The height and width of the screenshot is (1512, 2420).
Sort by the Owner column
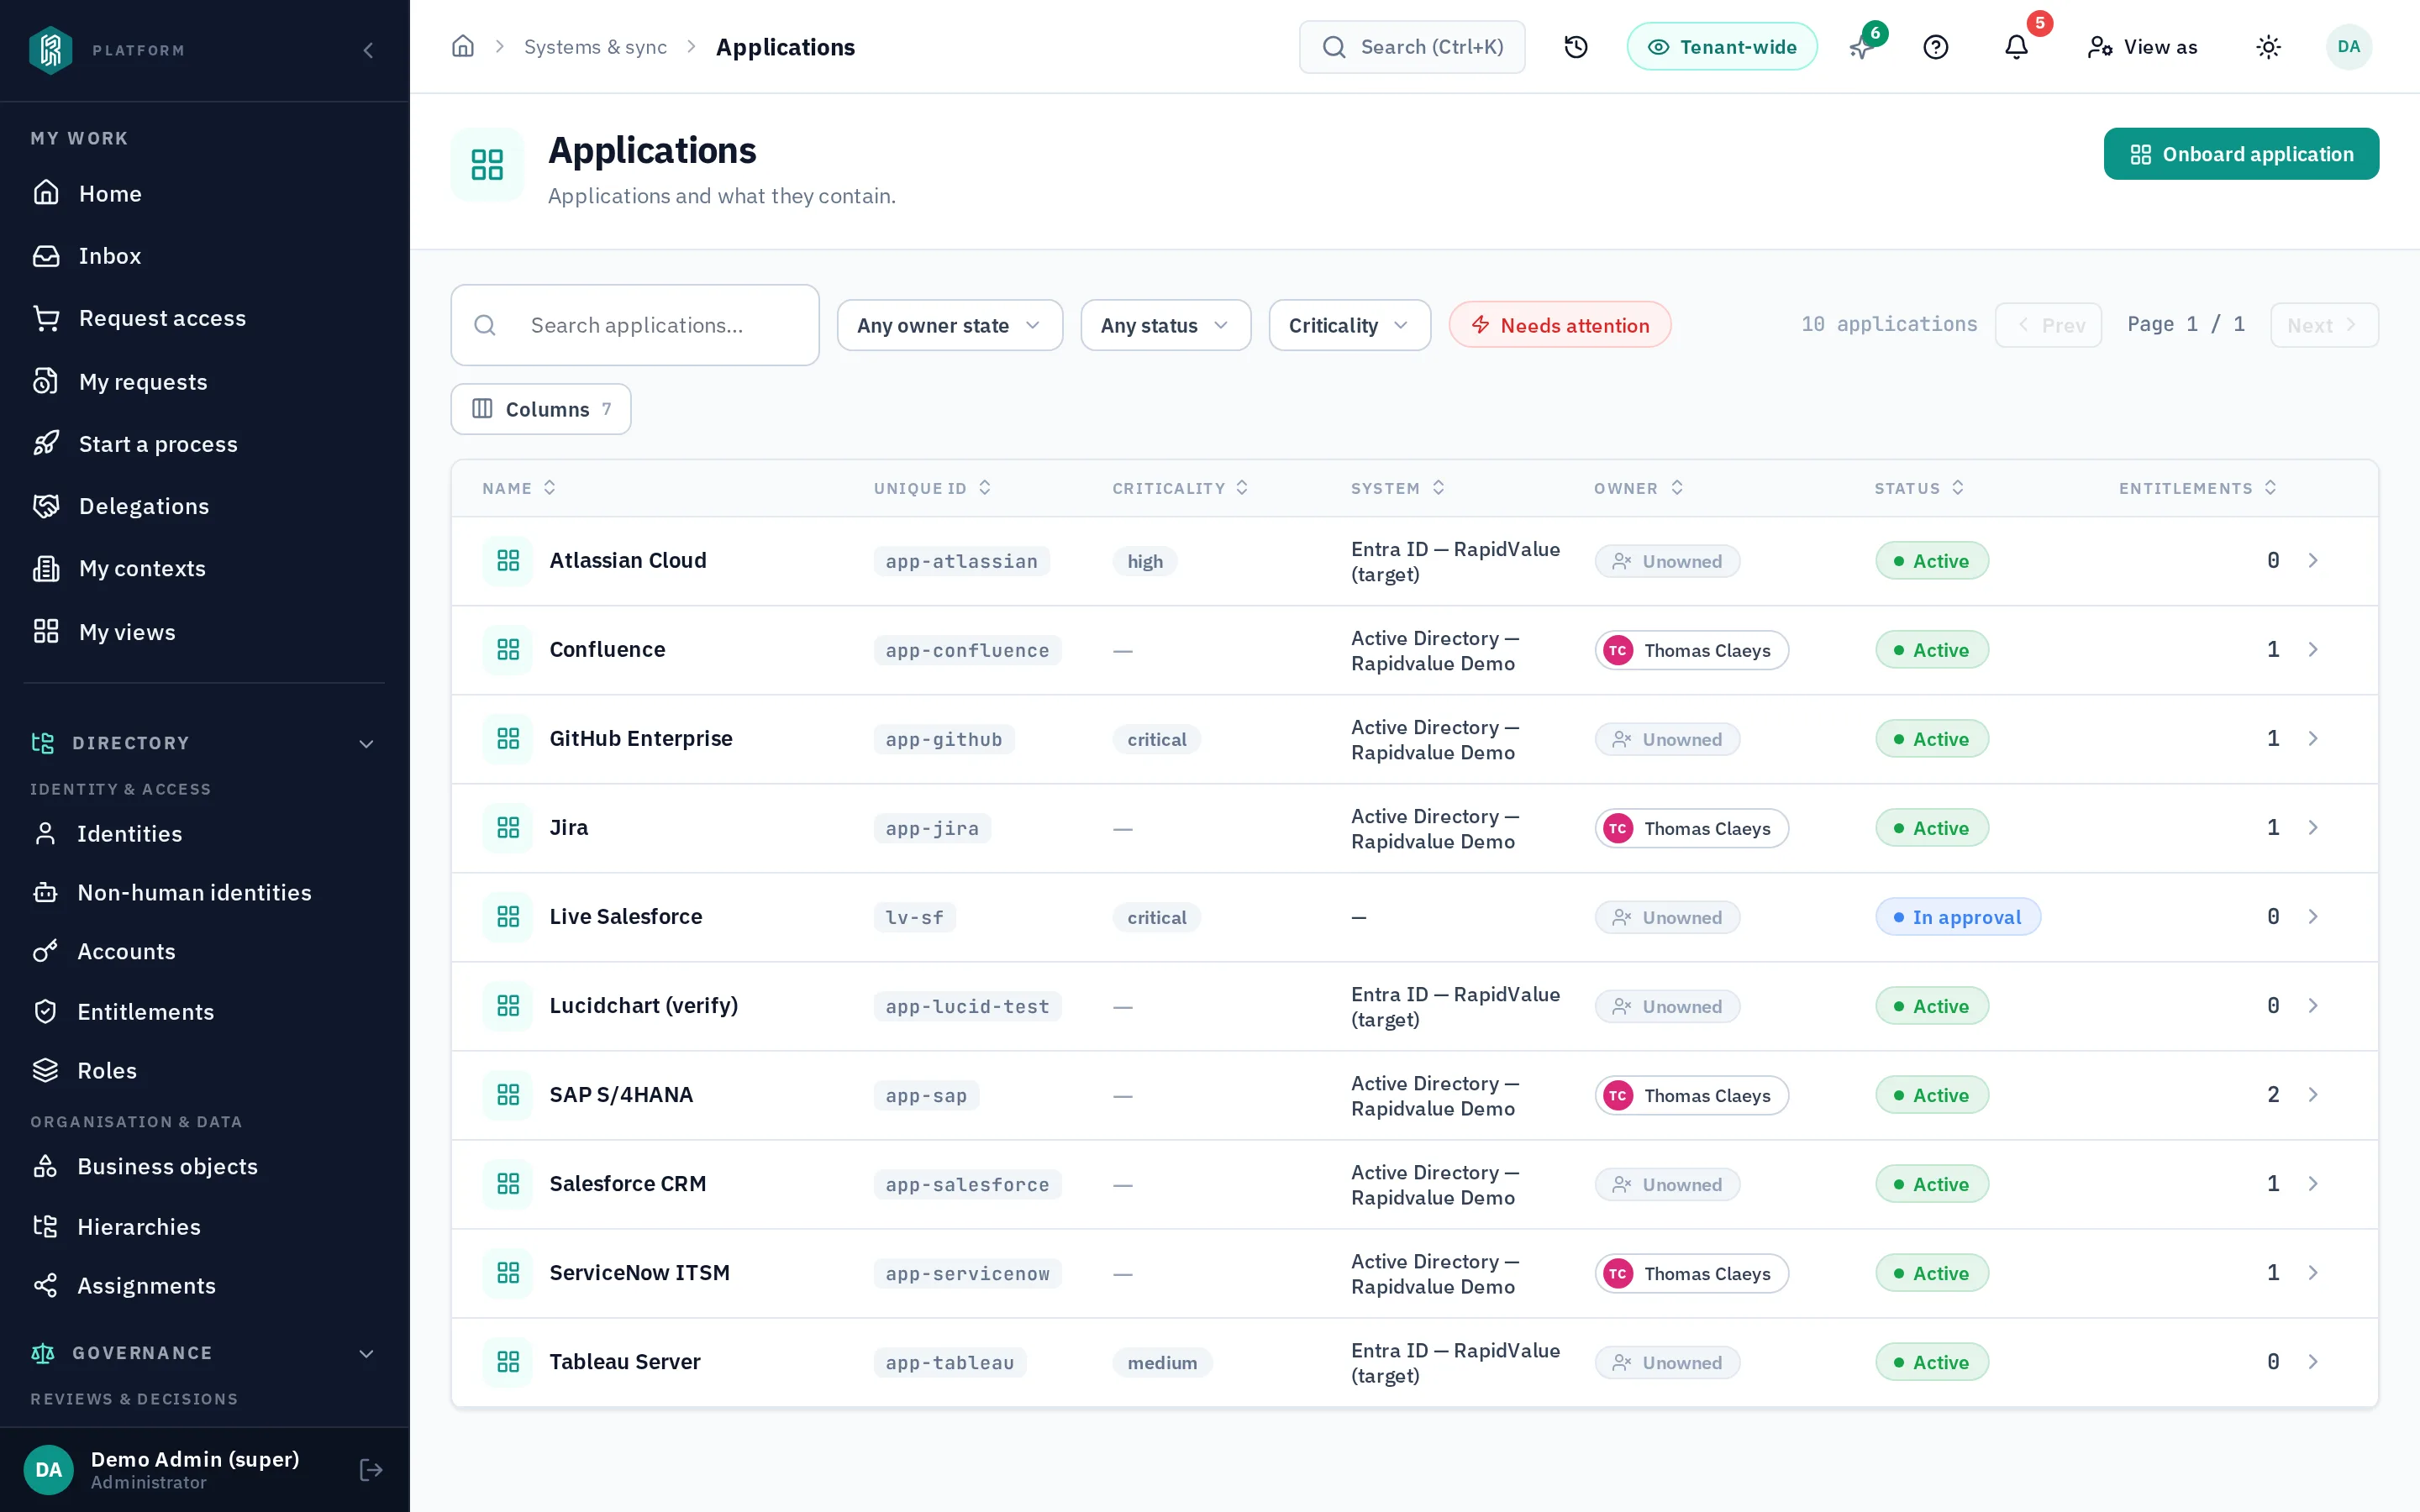[x=1638, y=488]
